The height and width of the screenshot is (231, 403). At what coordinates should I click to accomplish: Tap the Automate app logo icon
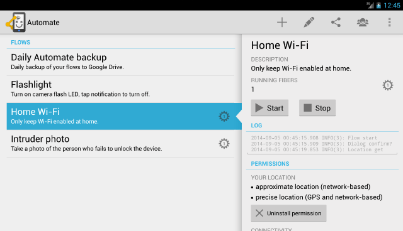[x=16, y=22]
